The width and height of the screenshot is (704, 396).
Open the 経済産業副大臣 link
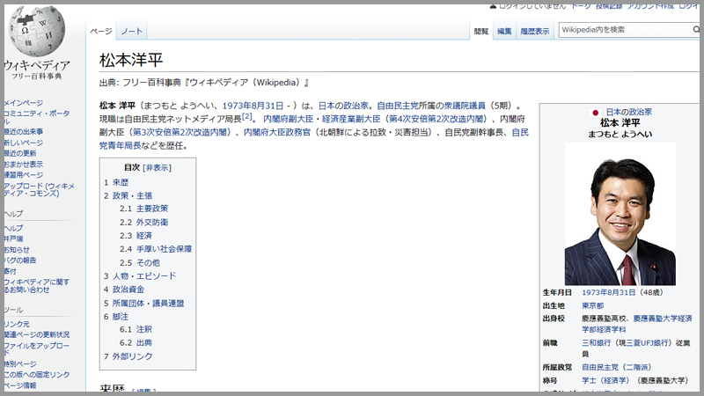(351, 119)
